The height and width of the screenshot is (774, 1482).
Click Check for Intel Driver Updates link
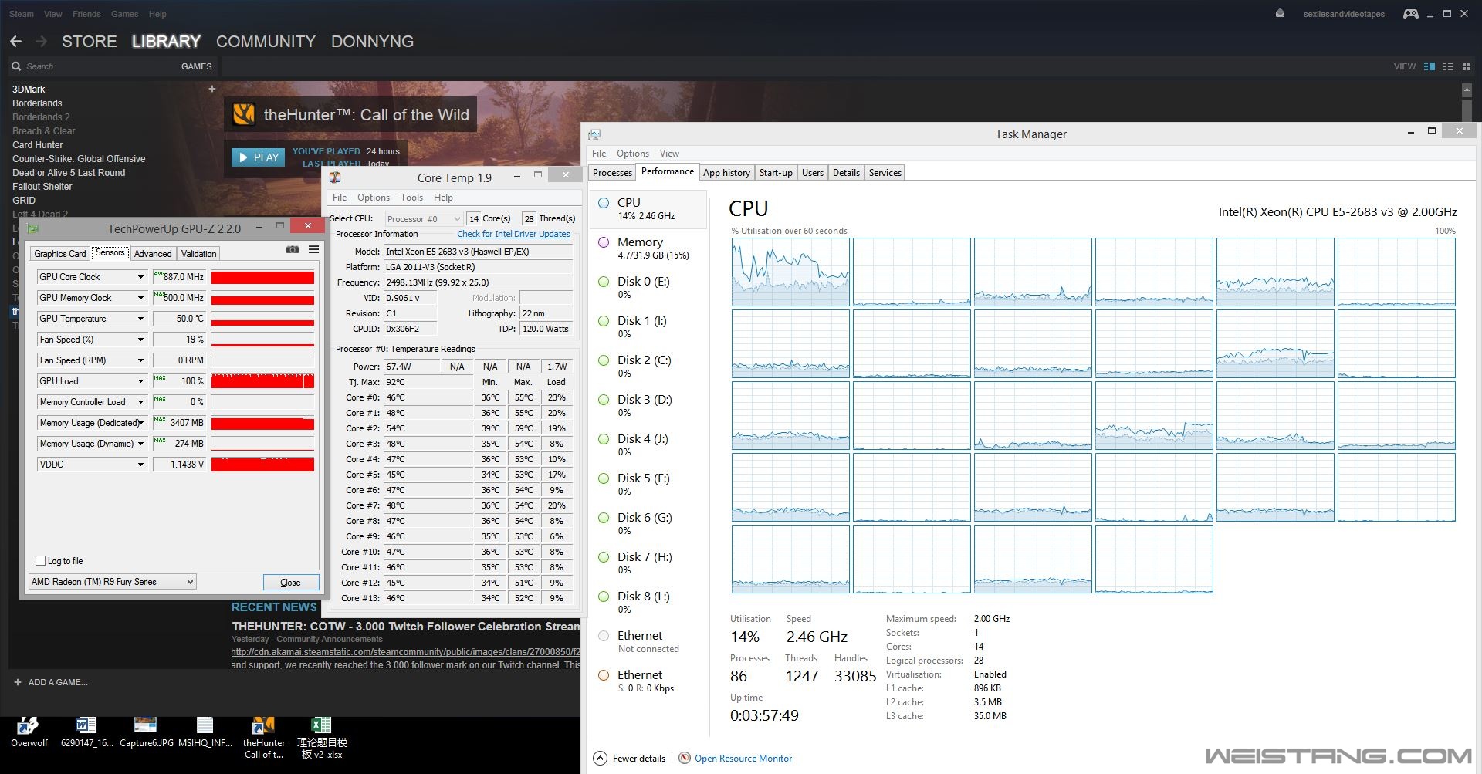coord(513,234)
